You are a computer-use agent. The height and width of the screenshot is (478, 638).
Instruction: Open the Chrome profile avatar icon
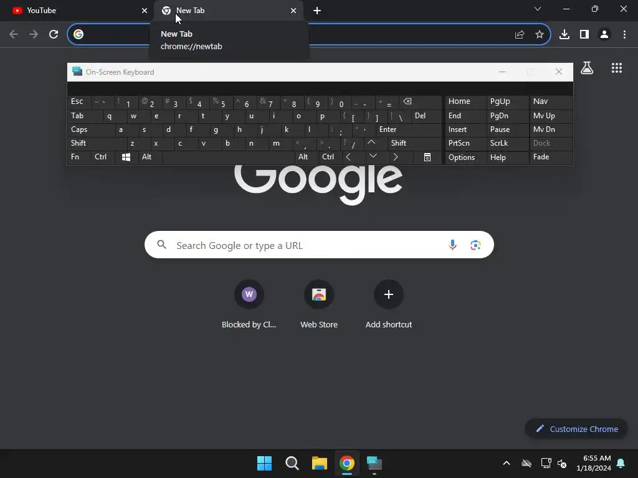(x=604, y=35)
